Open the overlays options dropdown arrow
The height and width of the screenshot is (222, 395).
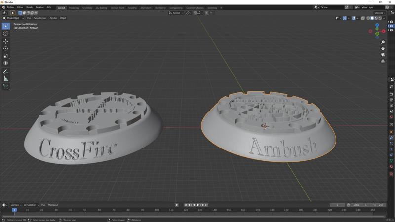point(357,18)
